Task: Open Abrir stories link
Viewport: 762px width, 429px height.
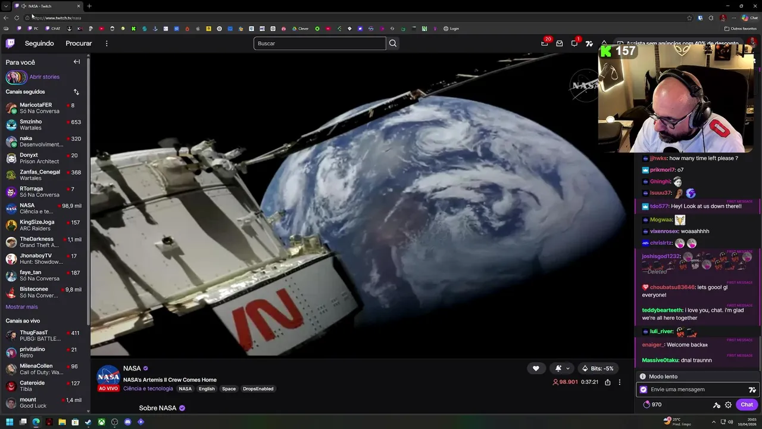Action: (45, 77)
